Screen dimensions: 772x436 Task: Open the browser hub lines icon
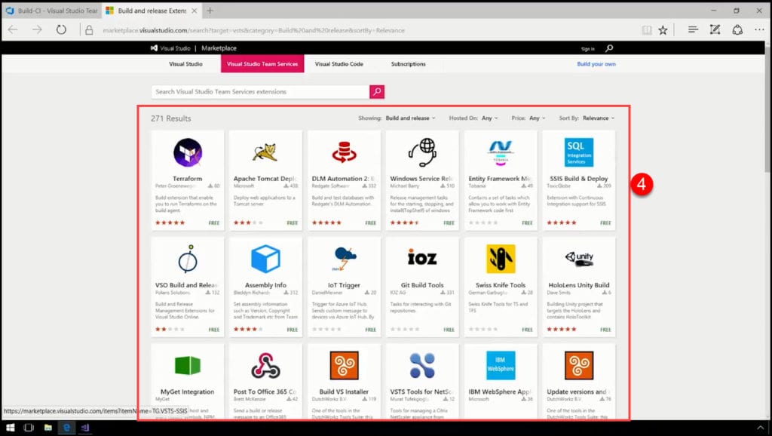click(693, 29)
